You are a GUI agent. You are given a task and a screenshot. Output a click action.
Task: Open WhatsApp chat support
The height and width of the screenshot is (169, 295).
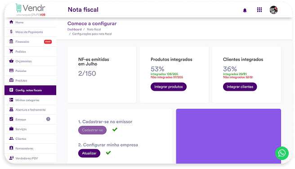pos(282,153)
